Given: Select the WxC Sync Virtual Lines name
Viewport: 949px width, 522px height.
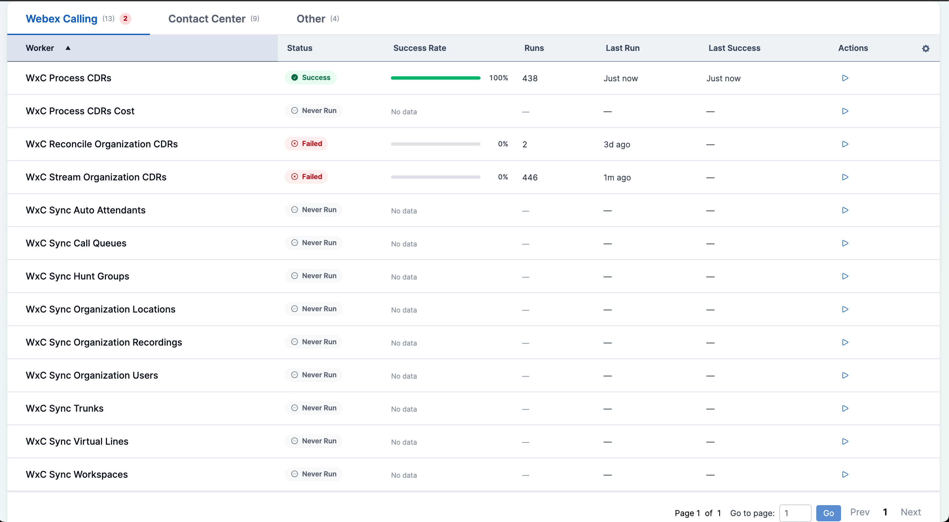Looking at the screenshot, I should click(x=77, y=441).
